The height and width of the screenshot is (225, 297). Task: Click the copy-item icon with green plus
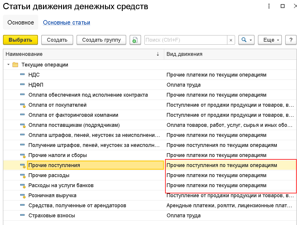click(135, 40)
